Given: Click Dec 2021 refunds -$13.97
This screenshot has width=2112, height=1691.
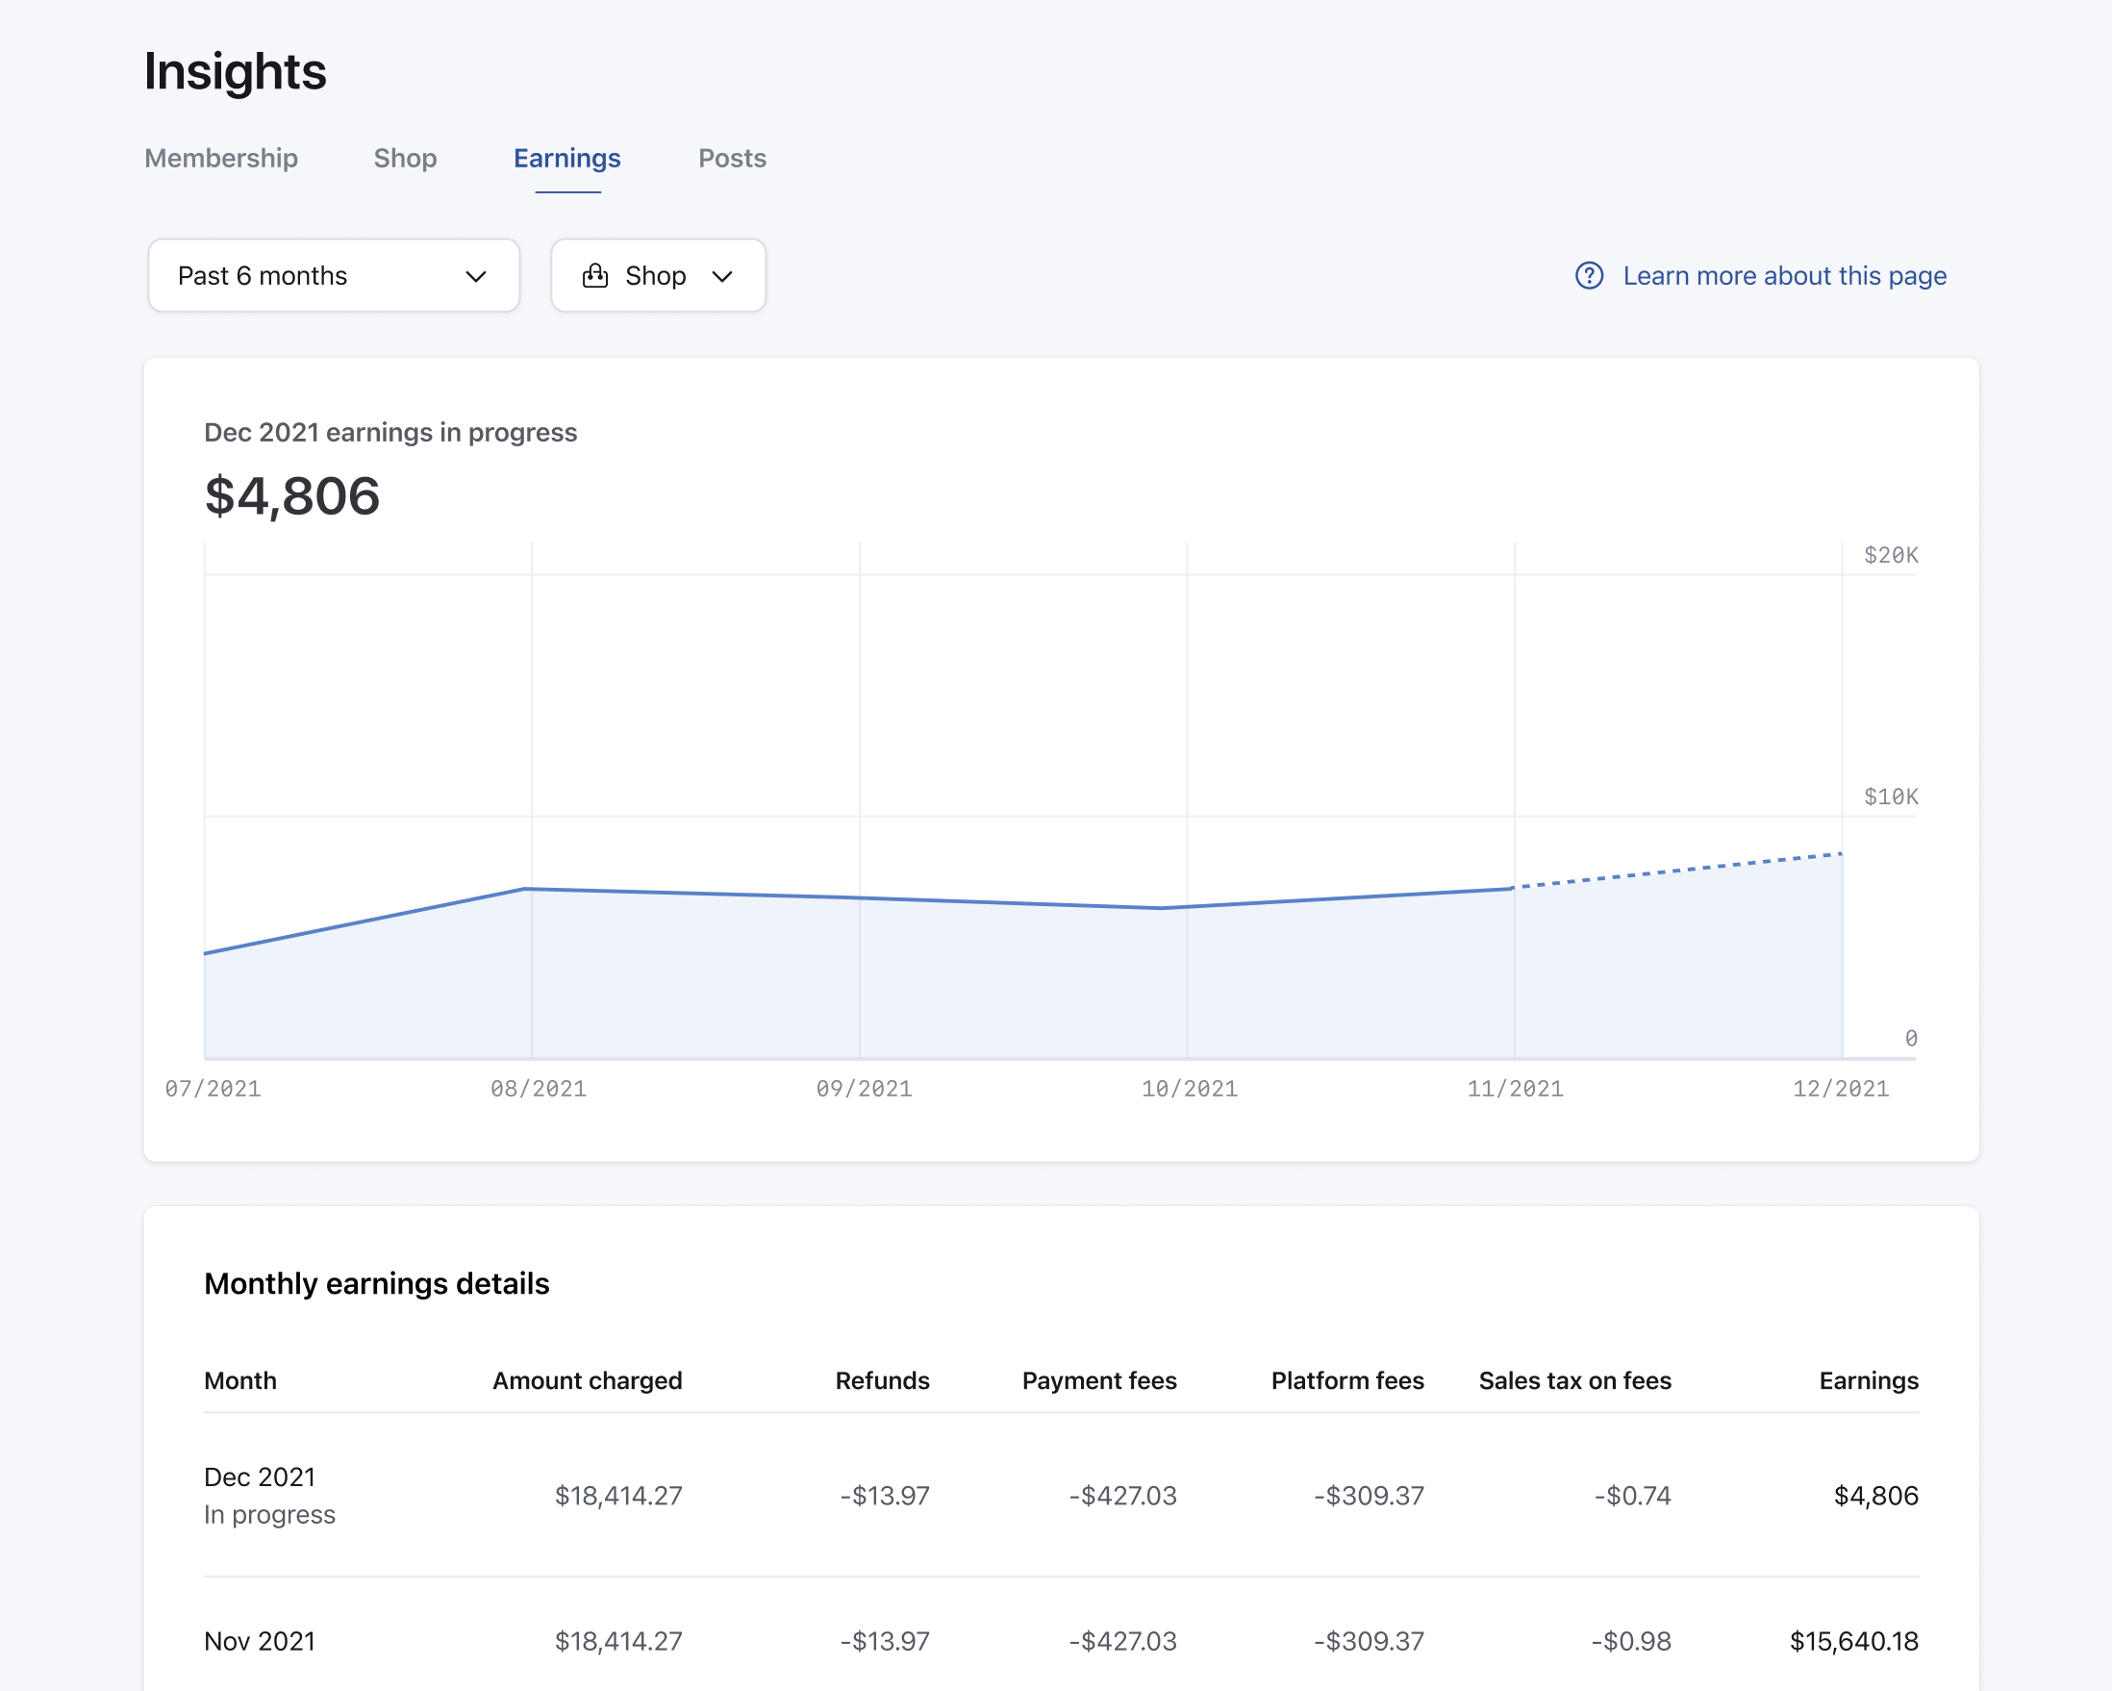Looking at the screenshot, I should pyautogui.click(x=886, y=1495).
